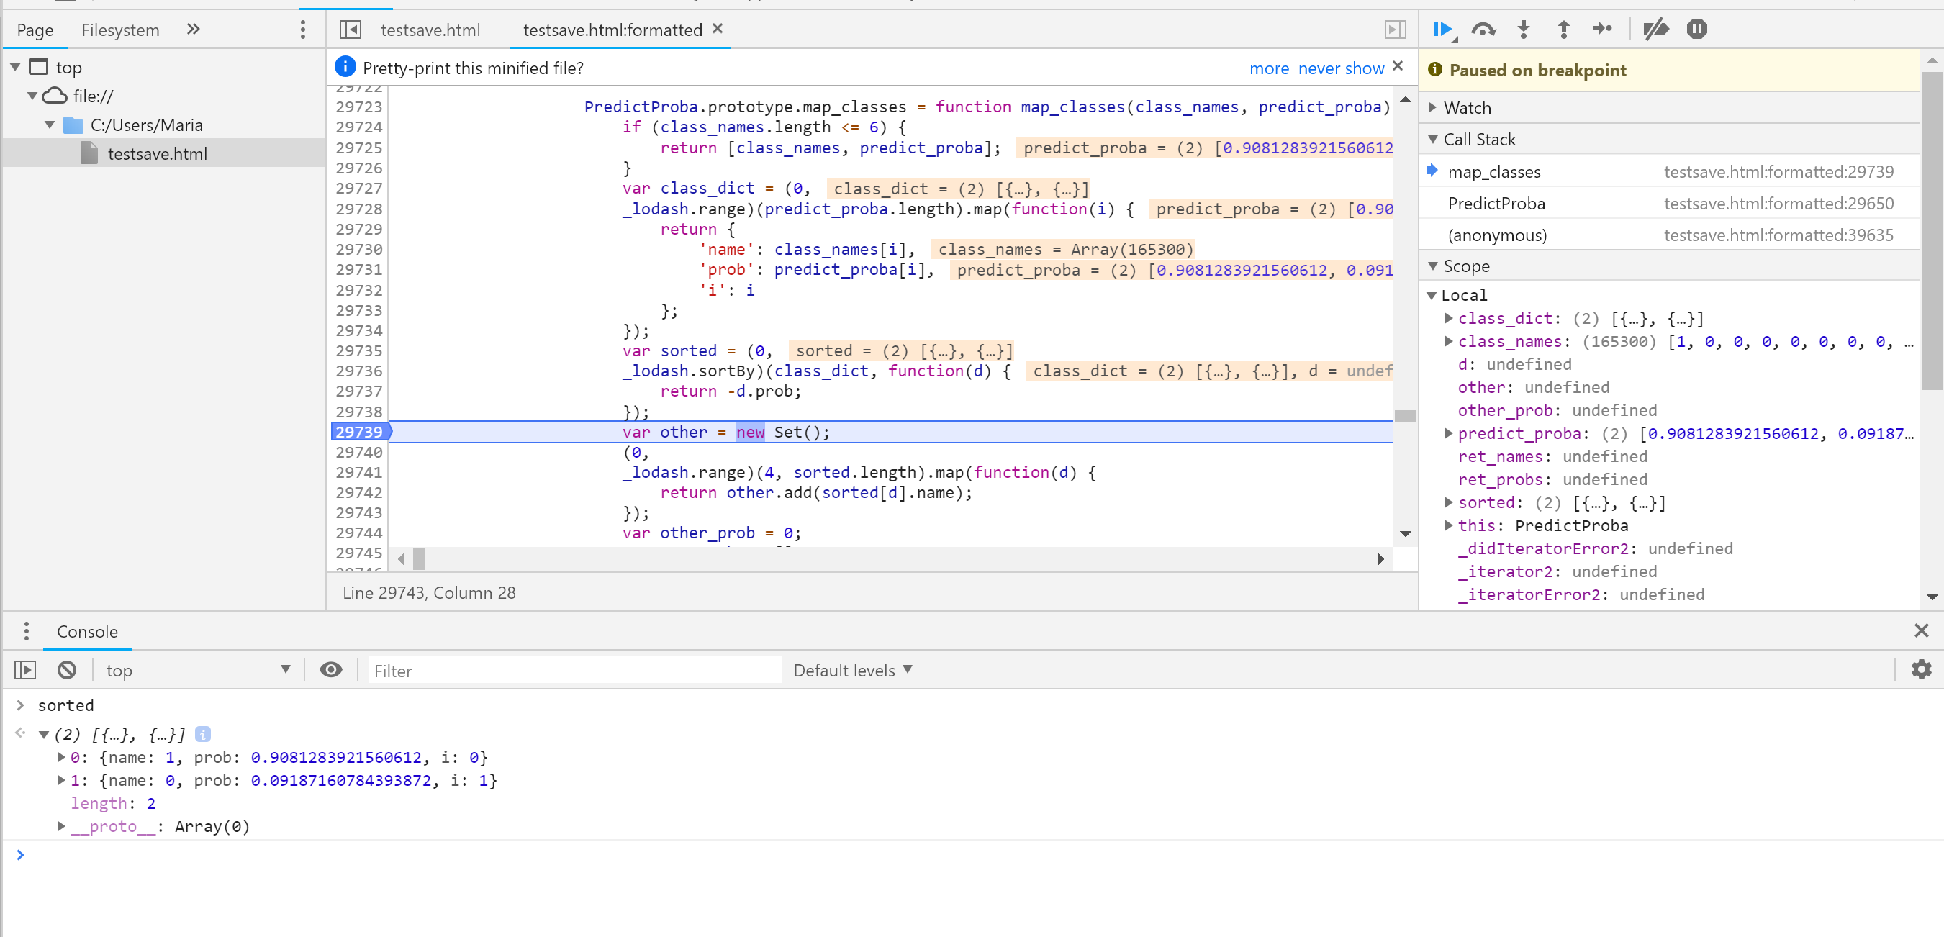Toggle pause on exceptions
The height and width of the screenshot is (937, 1944).
1696,29
